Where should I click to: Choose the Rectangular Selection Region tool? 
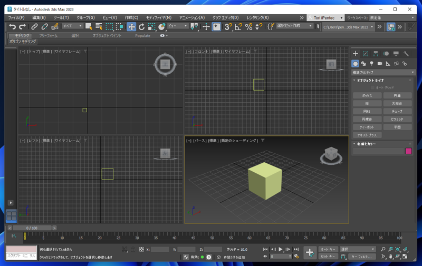coord(109,26)
